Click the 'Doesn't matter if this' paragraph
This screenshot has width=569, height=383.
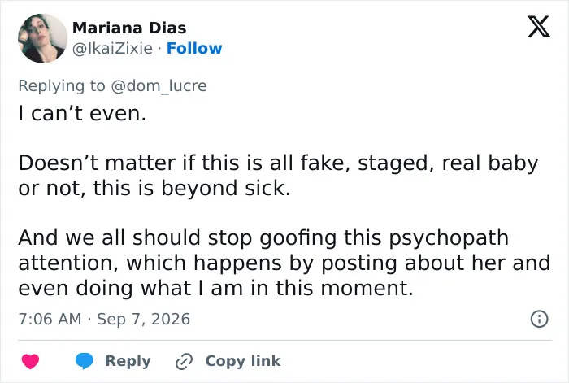click(x=278, y=176)
